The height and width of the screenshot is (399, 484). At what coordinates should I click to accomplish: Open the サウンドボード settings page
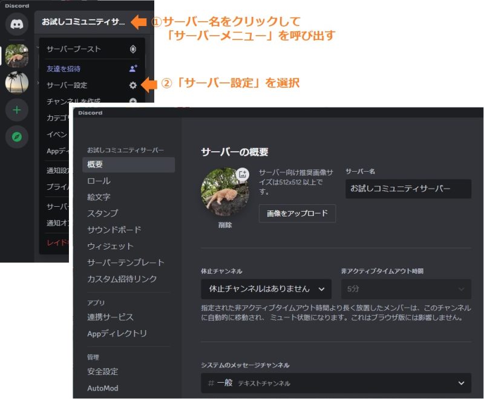tap(129, 230)
